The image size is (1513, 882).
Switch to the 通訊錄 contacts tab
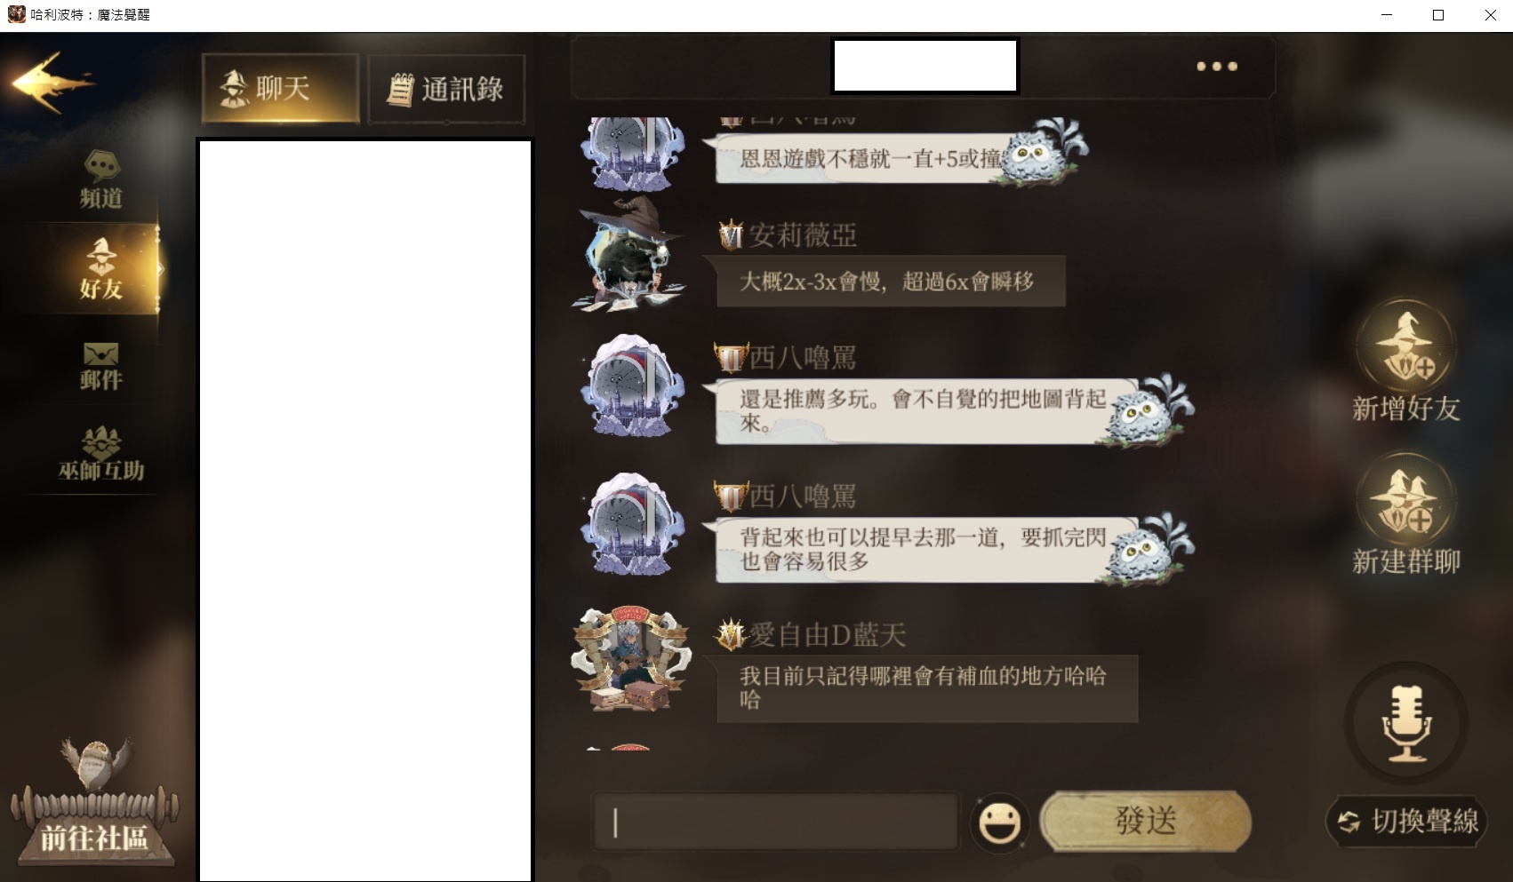[446, 88]
